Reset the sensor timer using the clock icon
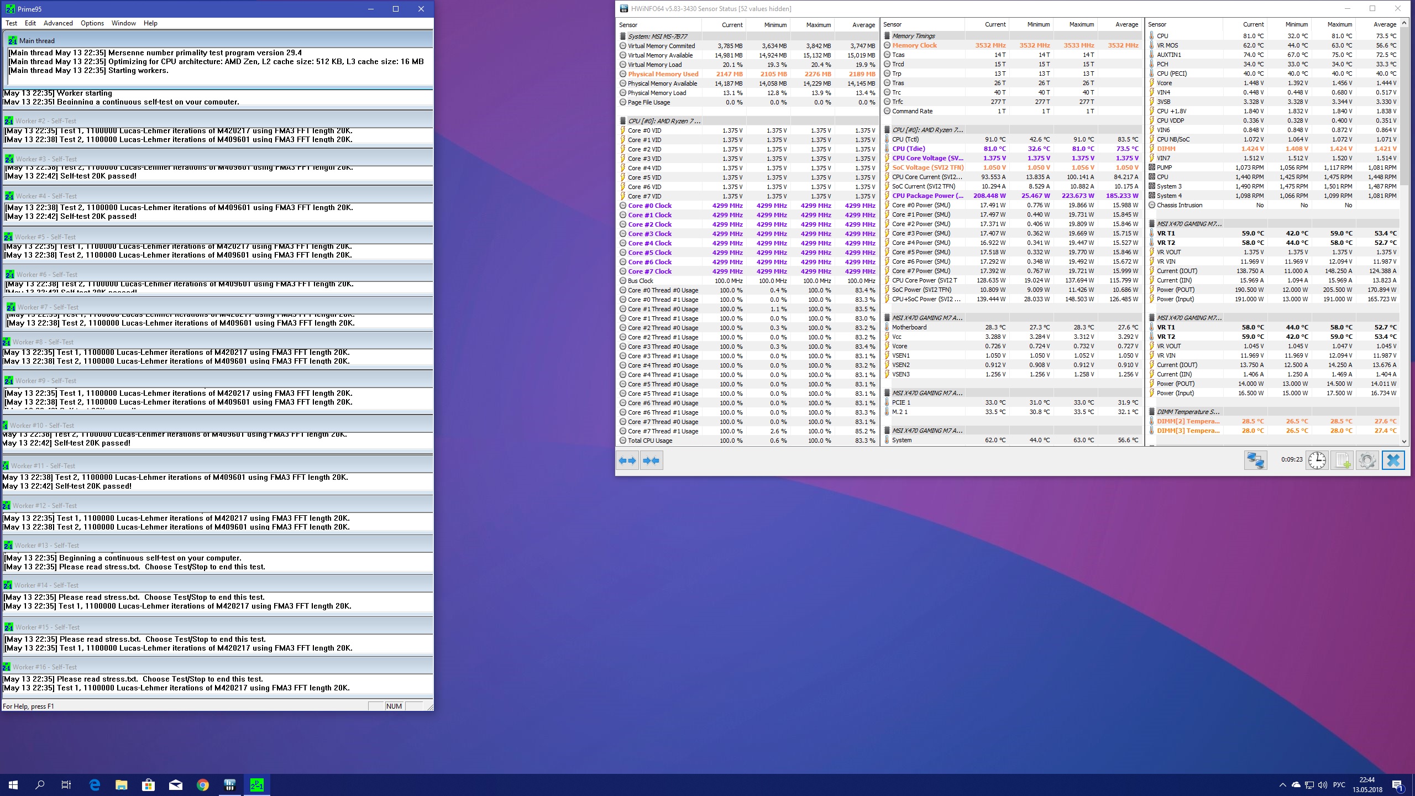Viewport: 1415px width, 796px height. pyautogui.click(x=1317, y=460)
